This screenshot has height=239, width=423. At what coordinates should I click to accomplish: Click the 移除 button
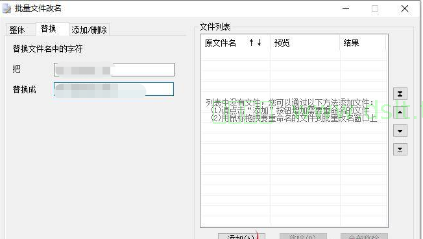point(303,236)
